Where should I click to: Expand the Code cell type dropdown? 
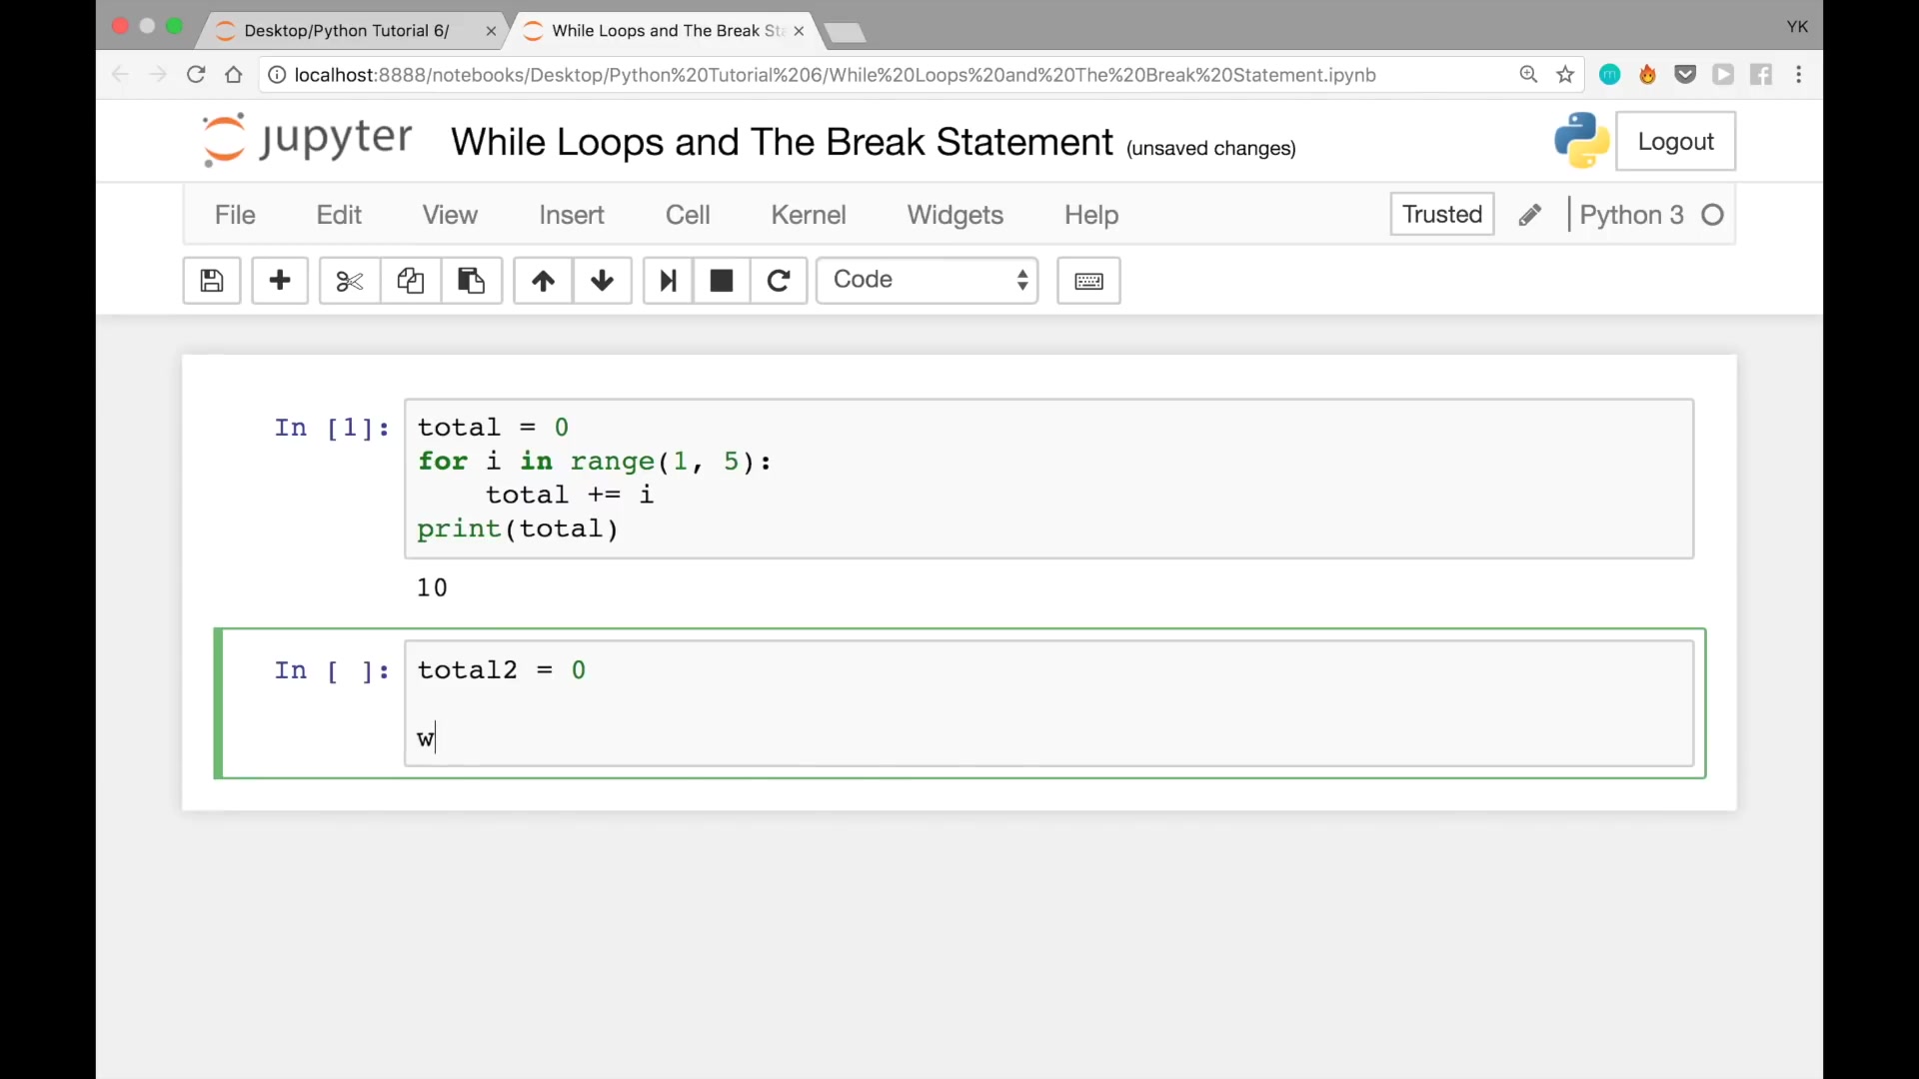click(x=928, y=281)
